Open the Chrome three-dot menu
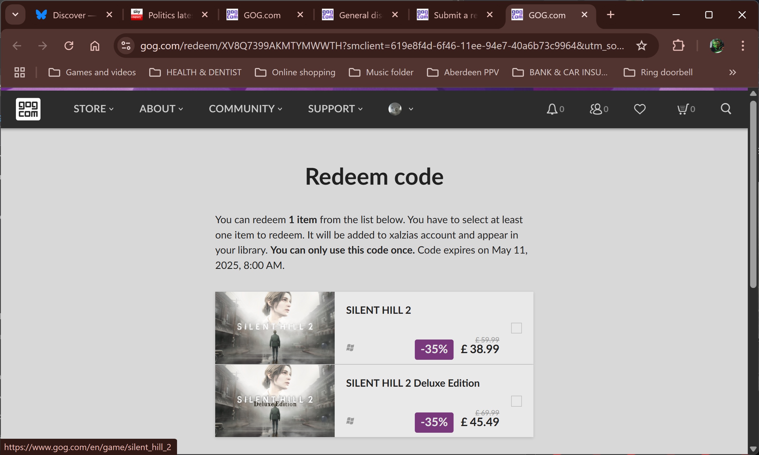This screenshot has width=759, height=455. coord(743,46)
